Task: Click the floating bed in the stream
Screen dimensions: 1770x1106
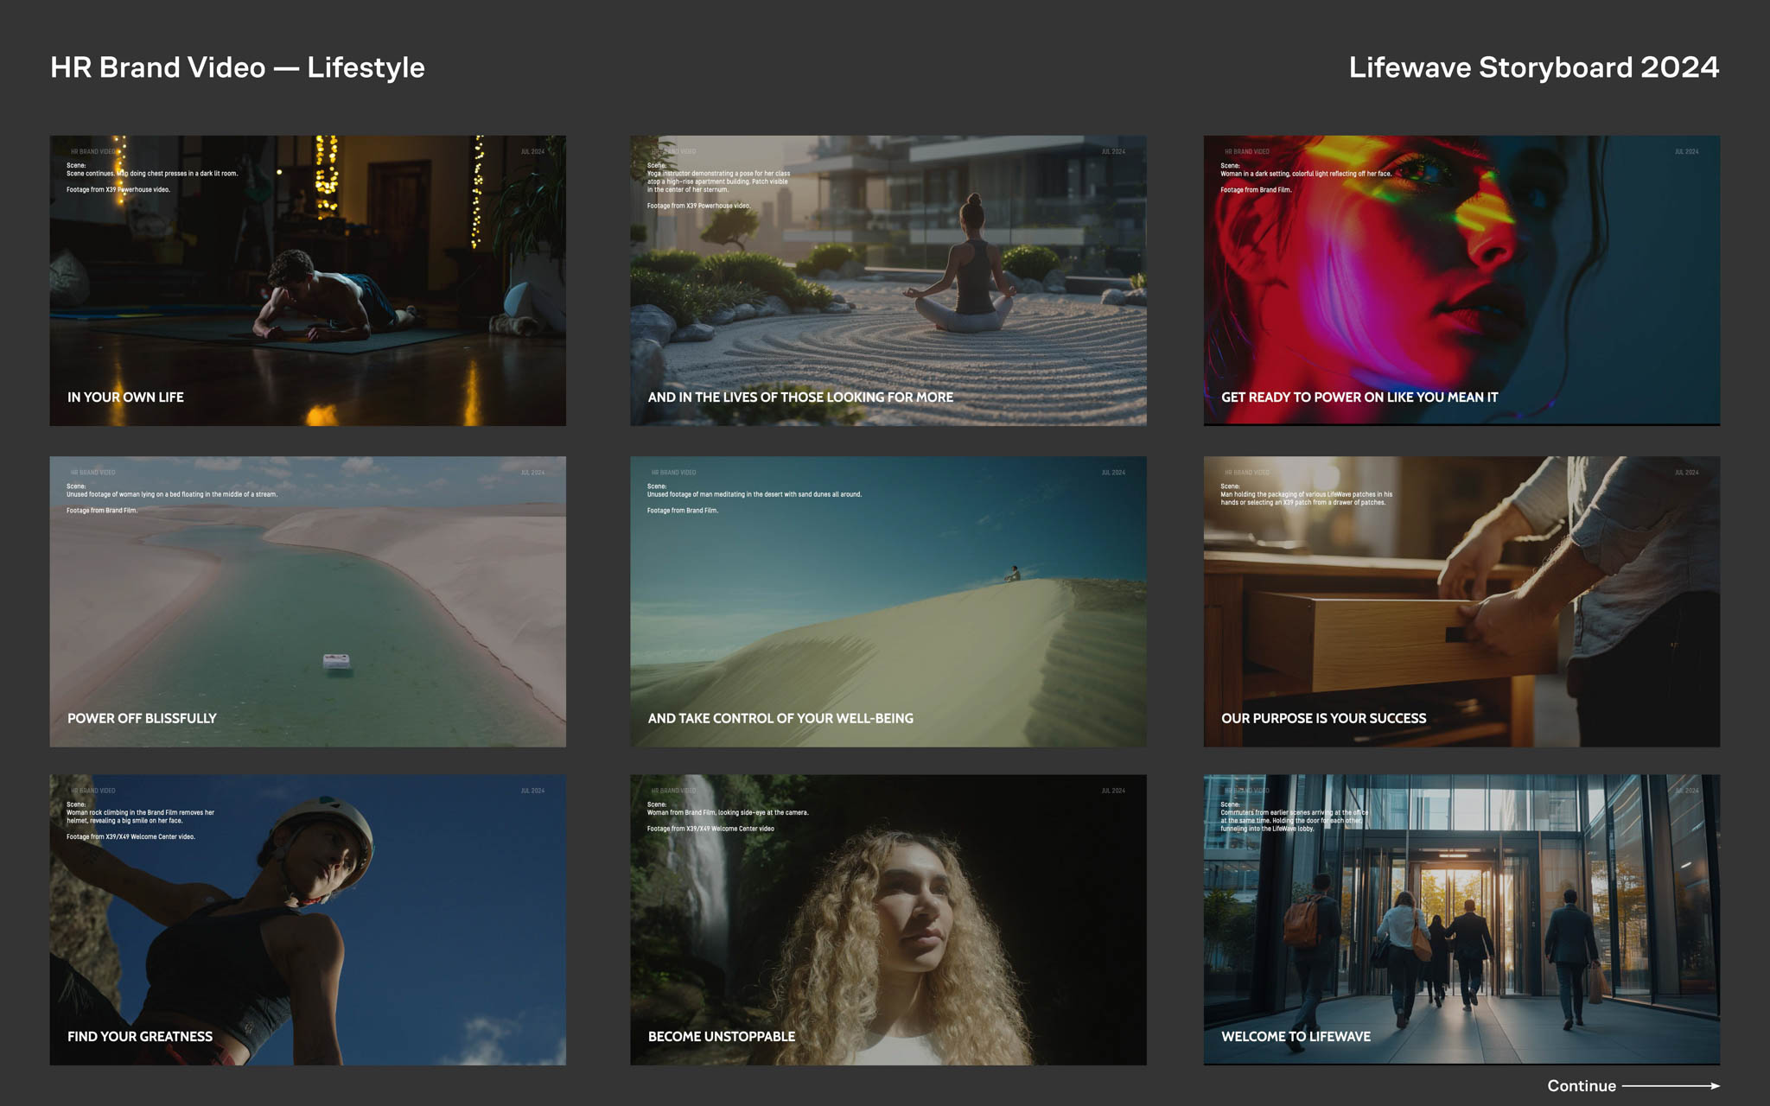Action: [336, 663]
